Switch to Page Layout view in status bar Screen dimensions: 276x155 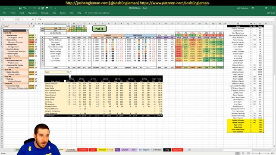[x=243, y=153]
